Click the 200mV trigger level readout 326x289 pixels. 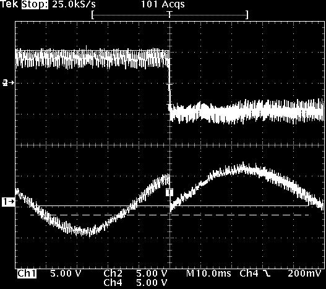tap(305, 274)
